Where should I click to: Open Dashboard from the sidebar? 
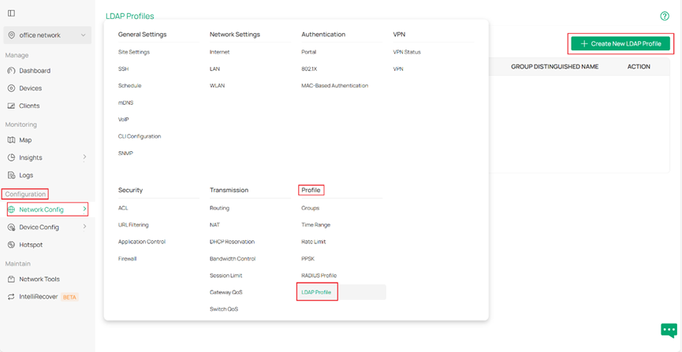pos(35,70)
